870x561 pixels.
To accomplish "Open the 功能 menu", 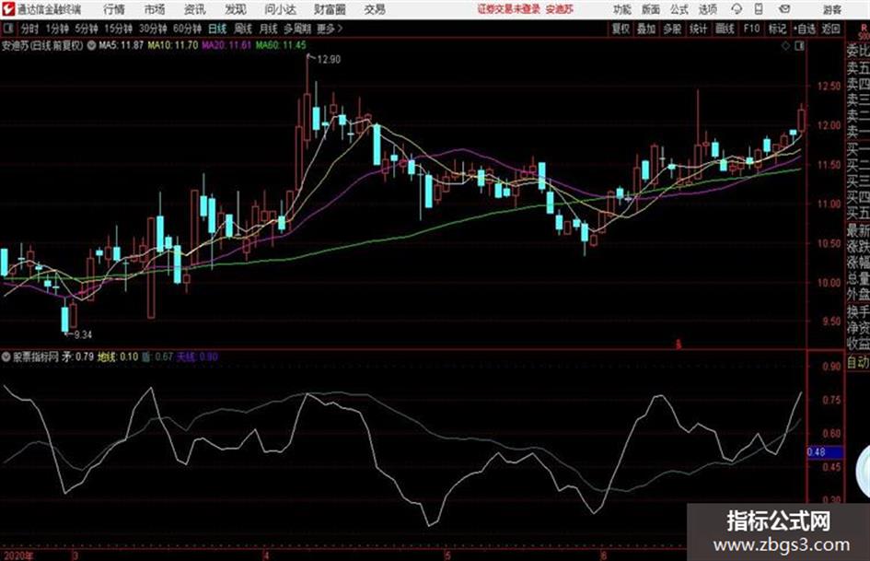I will 622,9.
